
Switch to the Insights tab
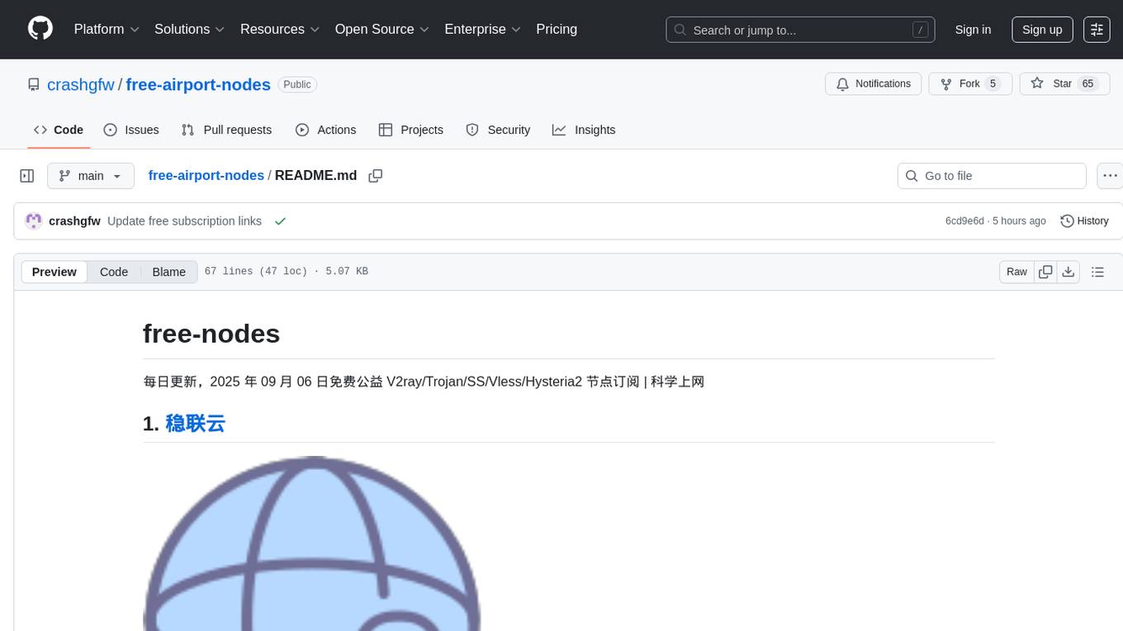pyautogui.click(x=584, y=130)
